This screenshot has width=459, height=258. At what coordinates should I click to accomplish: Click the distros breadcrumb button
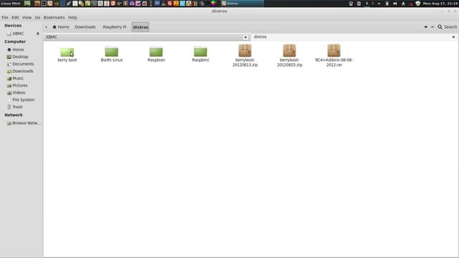coord(141,27)
